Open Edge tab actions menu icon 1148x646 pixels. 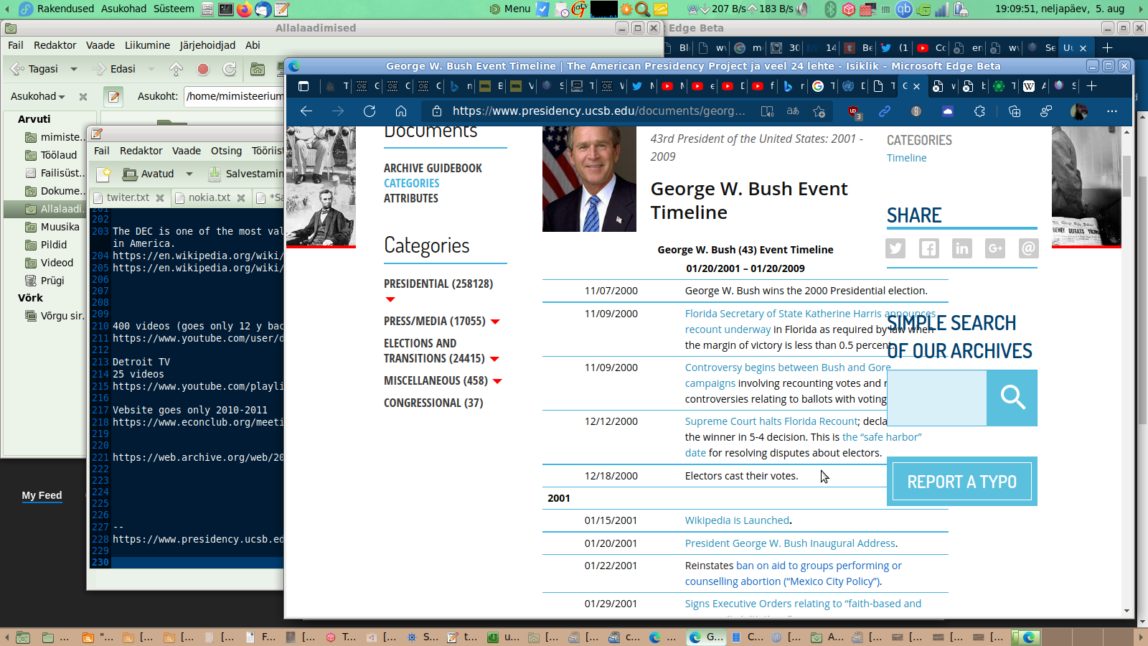click(x=304, y=86)
